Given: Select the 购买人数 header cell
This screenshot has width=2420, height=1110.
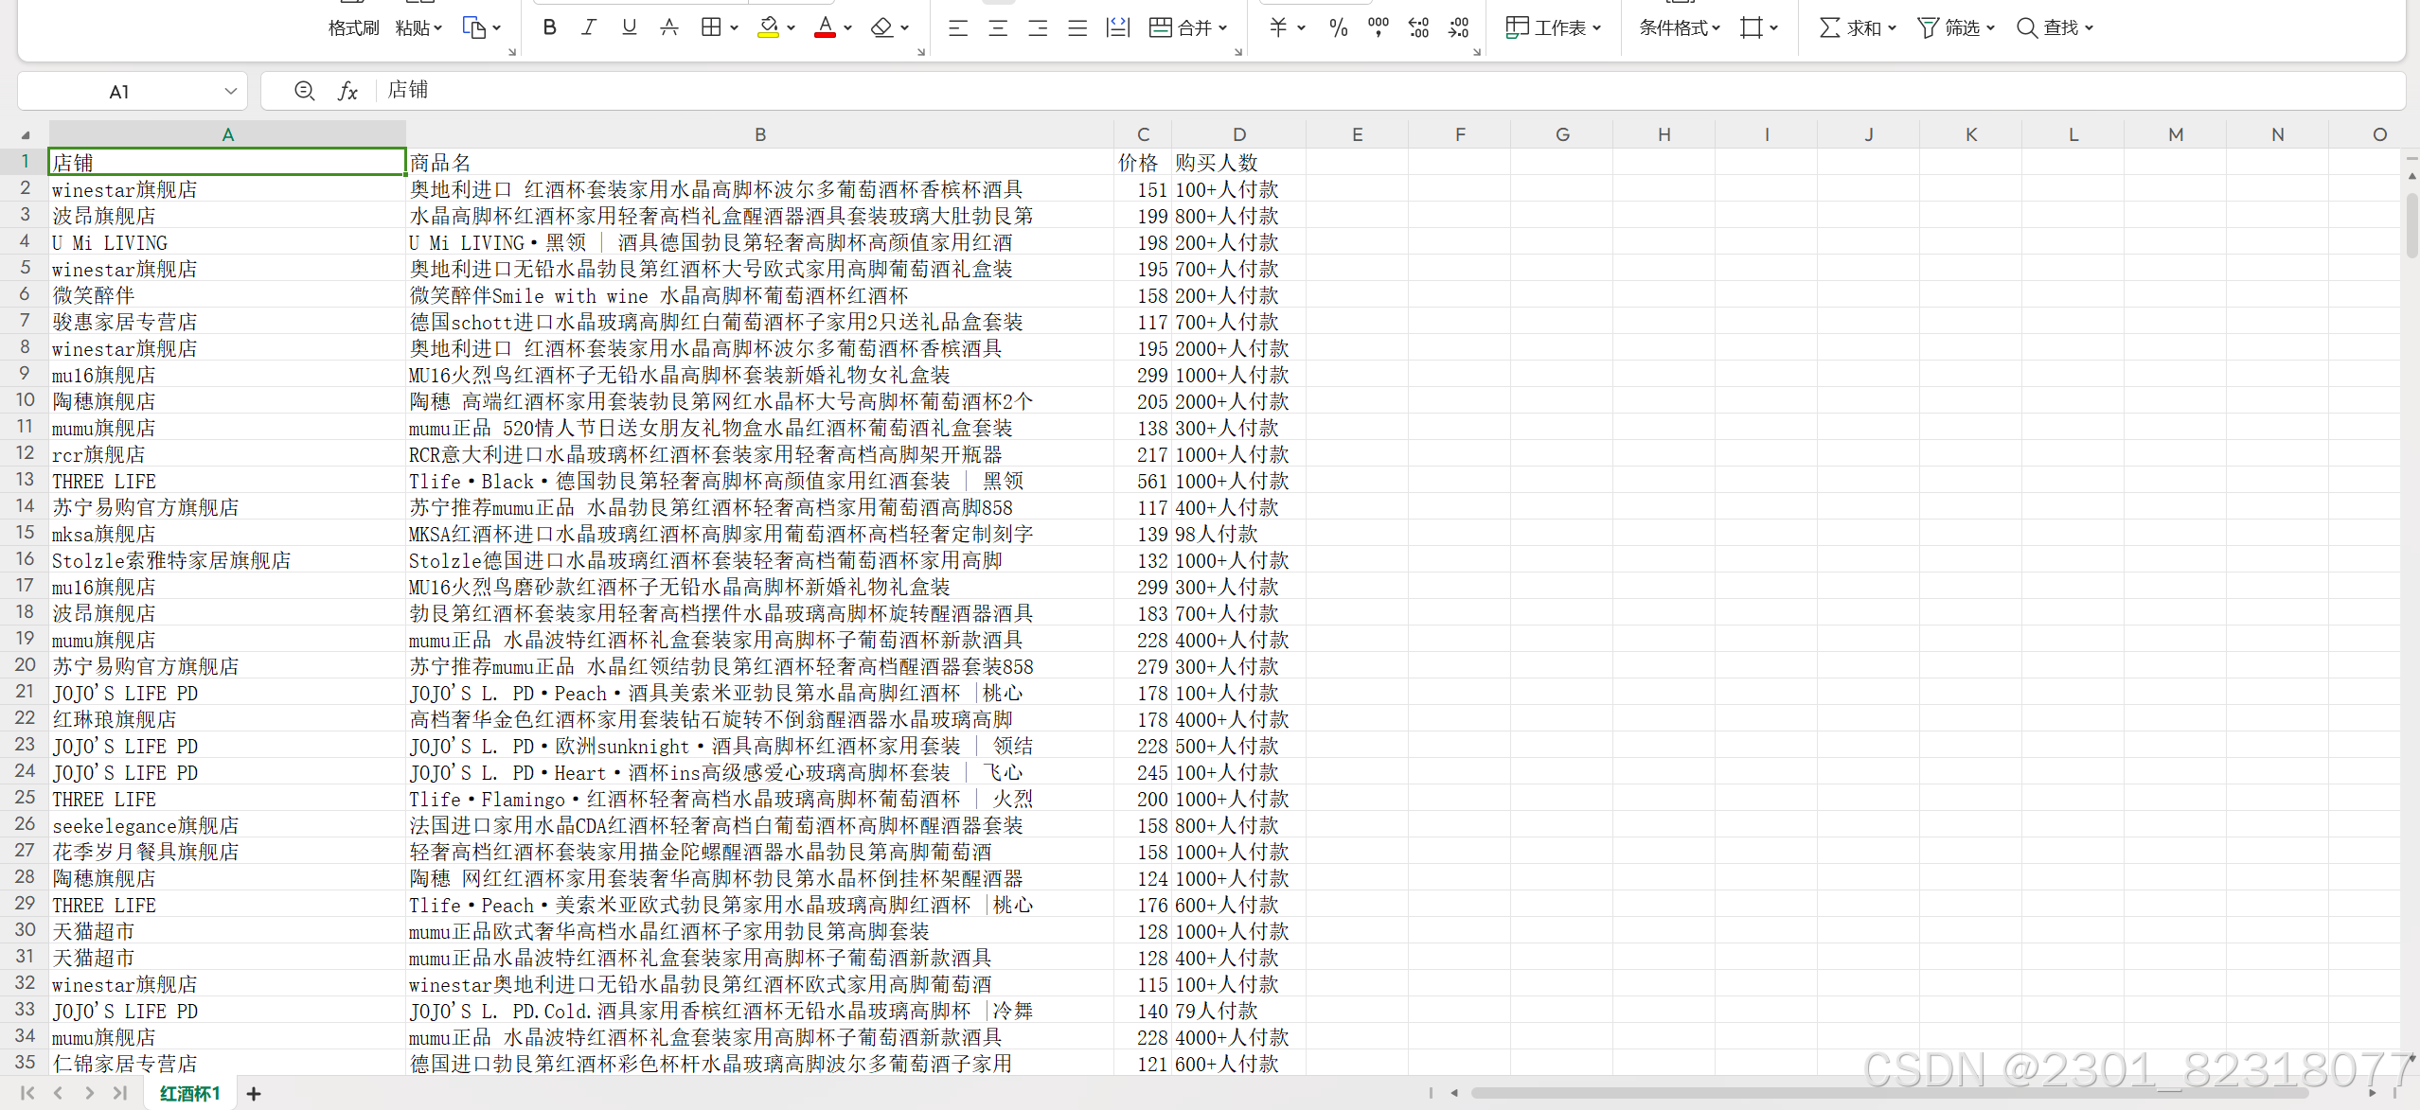Looking at the screenshot, I should tap(1238, 163).
